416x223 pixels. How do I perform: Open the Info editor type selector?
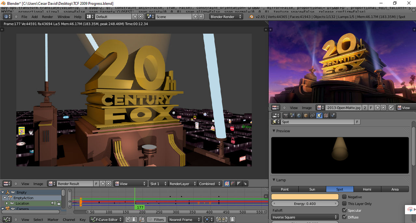coord(7,17)
